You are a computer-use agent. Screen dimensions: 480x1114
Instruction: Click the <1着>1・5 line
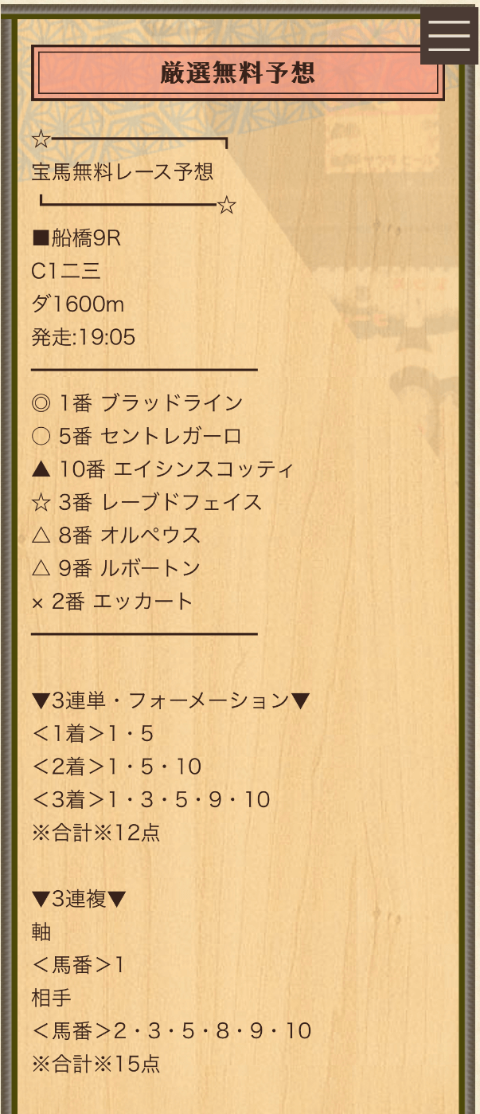click(92, 734)
